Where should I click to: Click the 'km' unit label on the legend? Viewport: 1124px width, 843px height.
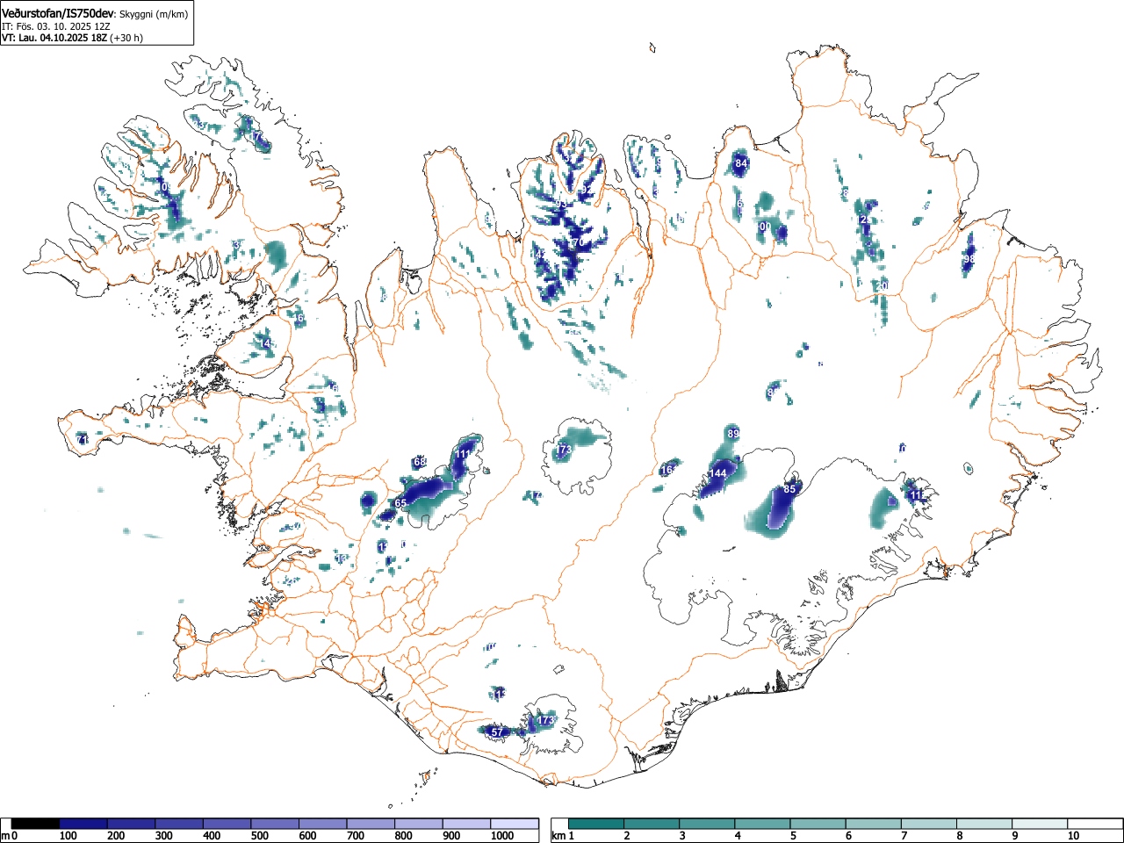click(x=558, y=836)
